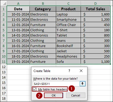This screenshot has width=113, height=102.
Task: Select the Furniture cell in Sofa row
Action: pyautogui.click(x=43, y=62)
